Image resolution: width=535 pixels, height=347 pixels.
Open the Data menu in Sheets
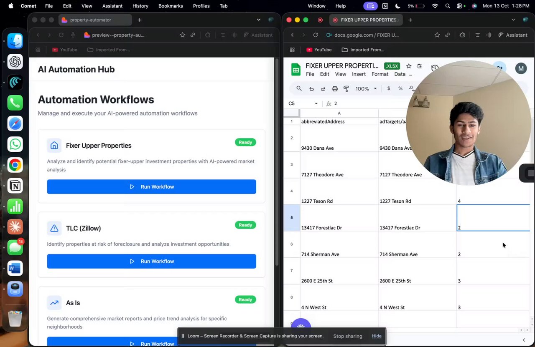point(400,74)
